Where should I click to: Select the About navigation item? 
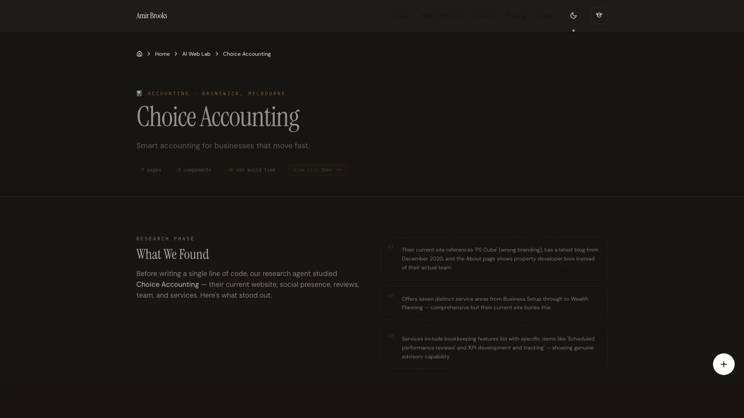click(546, 15)
